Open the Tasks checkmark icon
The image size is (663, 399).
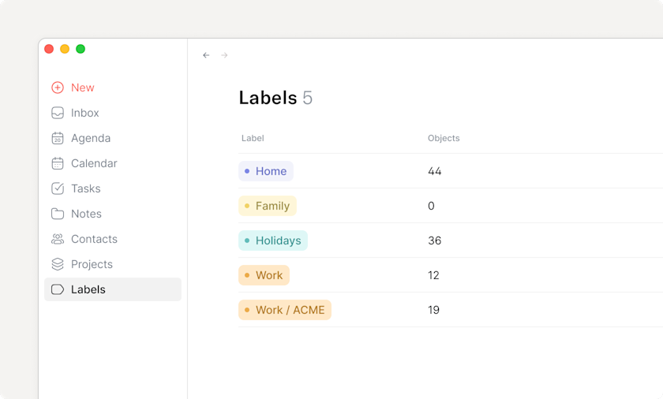pos(58,188)
